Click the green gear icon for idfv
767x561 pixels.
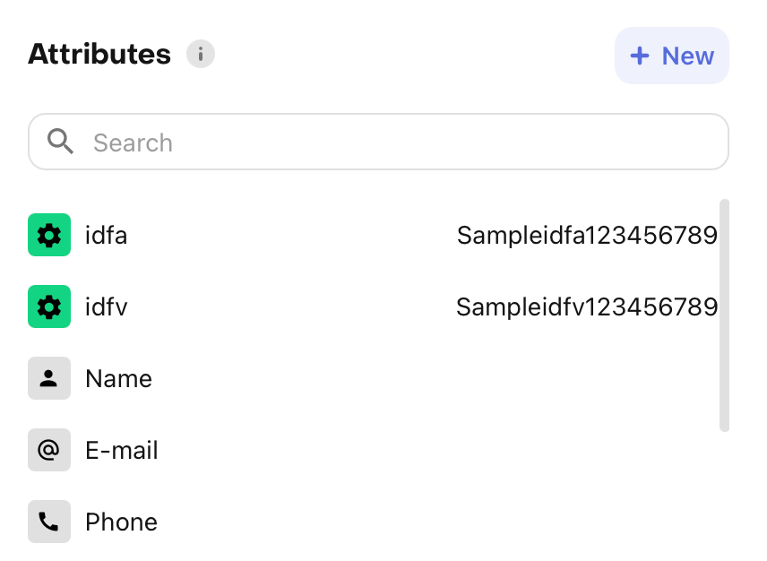pyautogui.click(x=49, y=306)
